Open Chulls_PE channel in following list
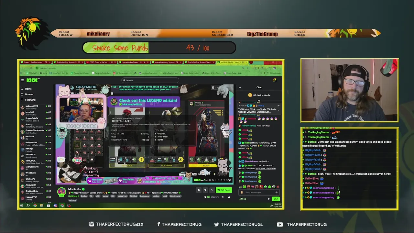414x233 pixels. (36, 180)
